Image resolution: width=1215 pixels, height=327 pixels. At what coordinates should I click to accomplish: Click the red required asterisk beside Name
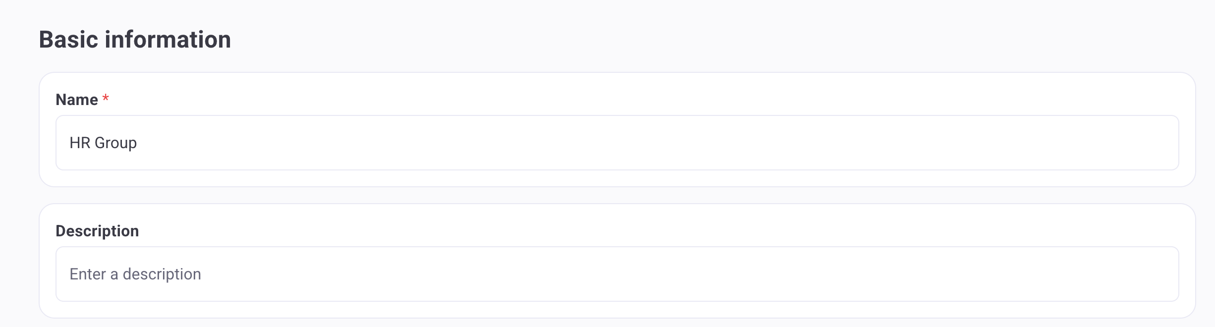[x=106, y=99]
